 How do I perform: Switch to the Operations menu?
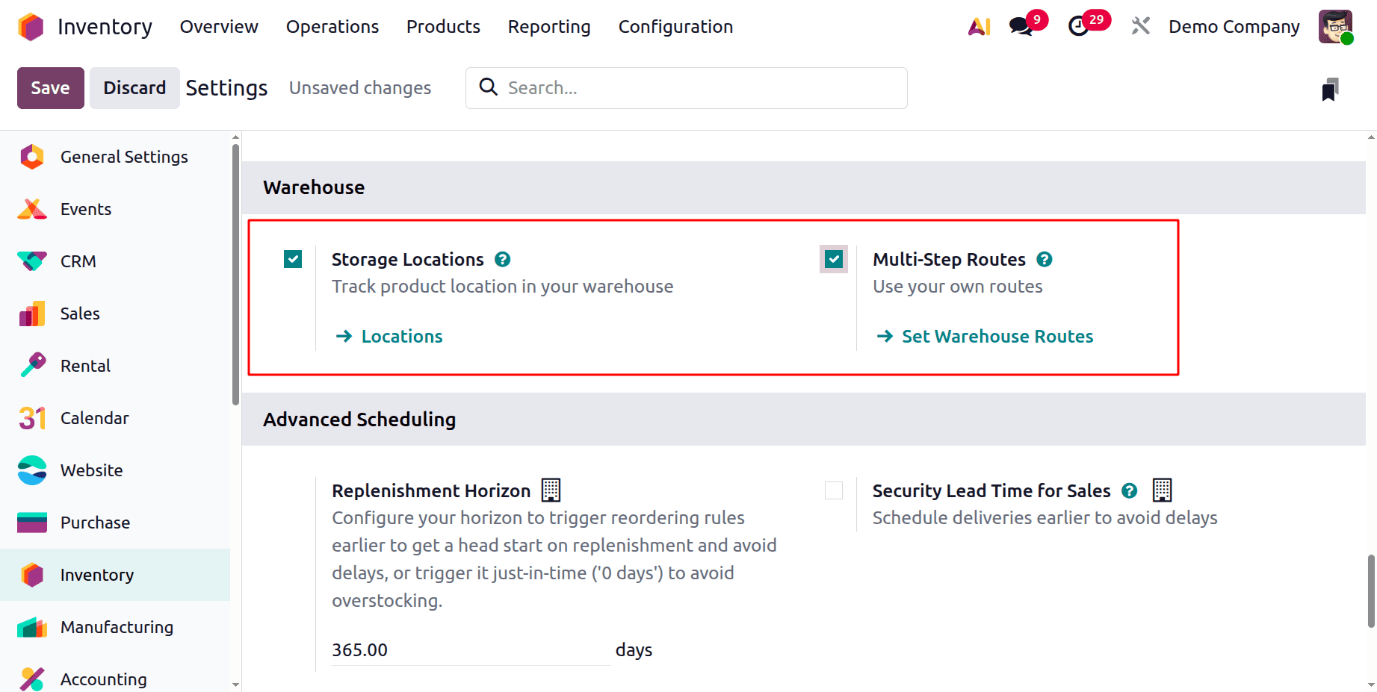(332, 26)
